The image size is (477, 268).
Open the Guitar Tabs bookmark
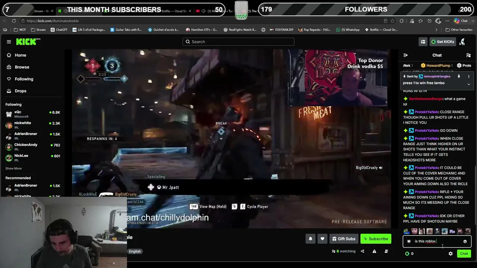(126, 30)
